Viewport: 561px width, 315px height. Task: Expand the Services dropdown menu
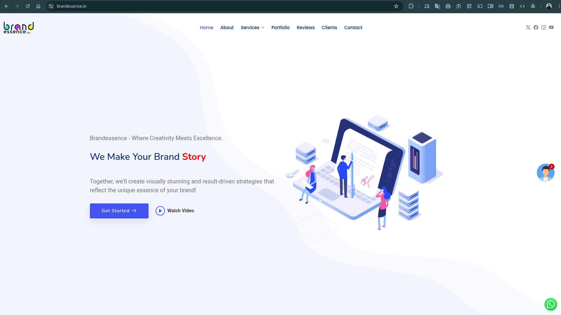point(252,27)
